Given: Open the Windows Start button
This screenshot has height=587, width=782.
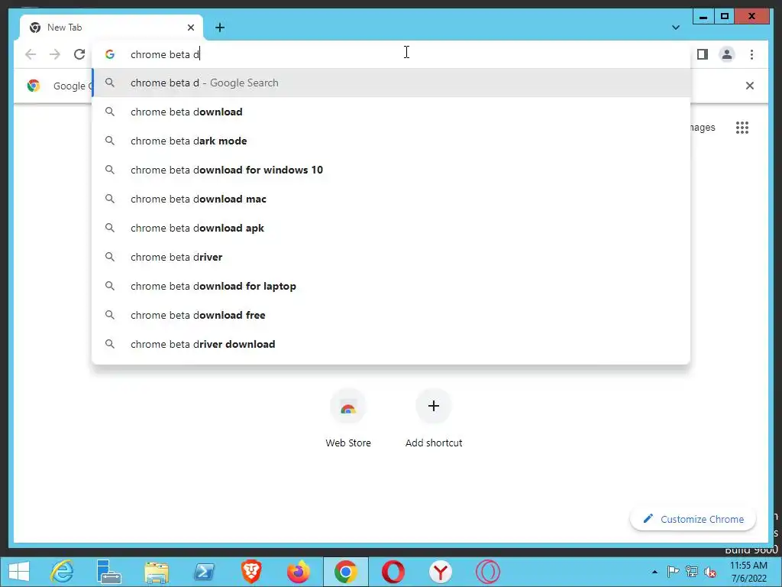Looking at the screenshot, I should pyautogui.click(x=19, y=572).
